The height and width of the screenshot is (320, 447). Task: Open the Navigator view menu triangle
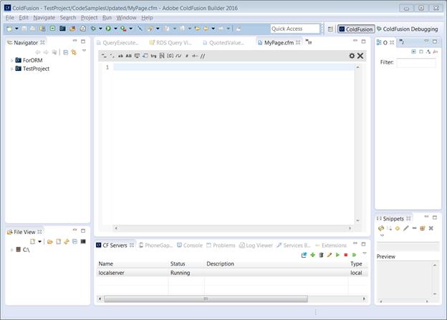point(84,51)
